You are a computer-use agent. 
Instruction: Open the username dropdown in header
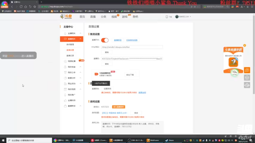tap(190, 17)
